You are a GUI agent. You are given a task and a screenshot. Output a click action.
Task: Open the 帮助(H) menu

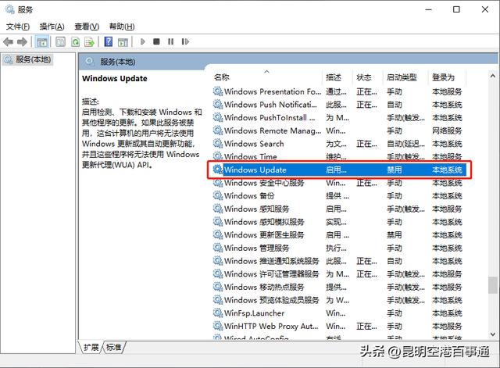(x=122, y=27)
